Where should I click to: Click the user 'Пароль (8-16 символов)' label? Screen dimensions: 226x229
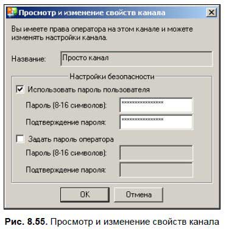coord(66,105)
